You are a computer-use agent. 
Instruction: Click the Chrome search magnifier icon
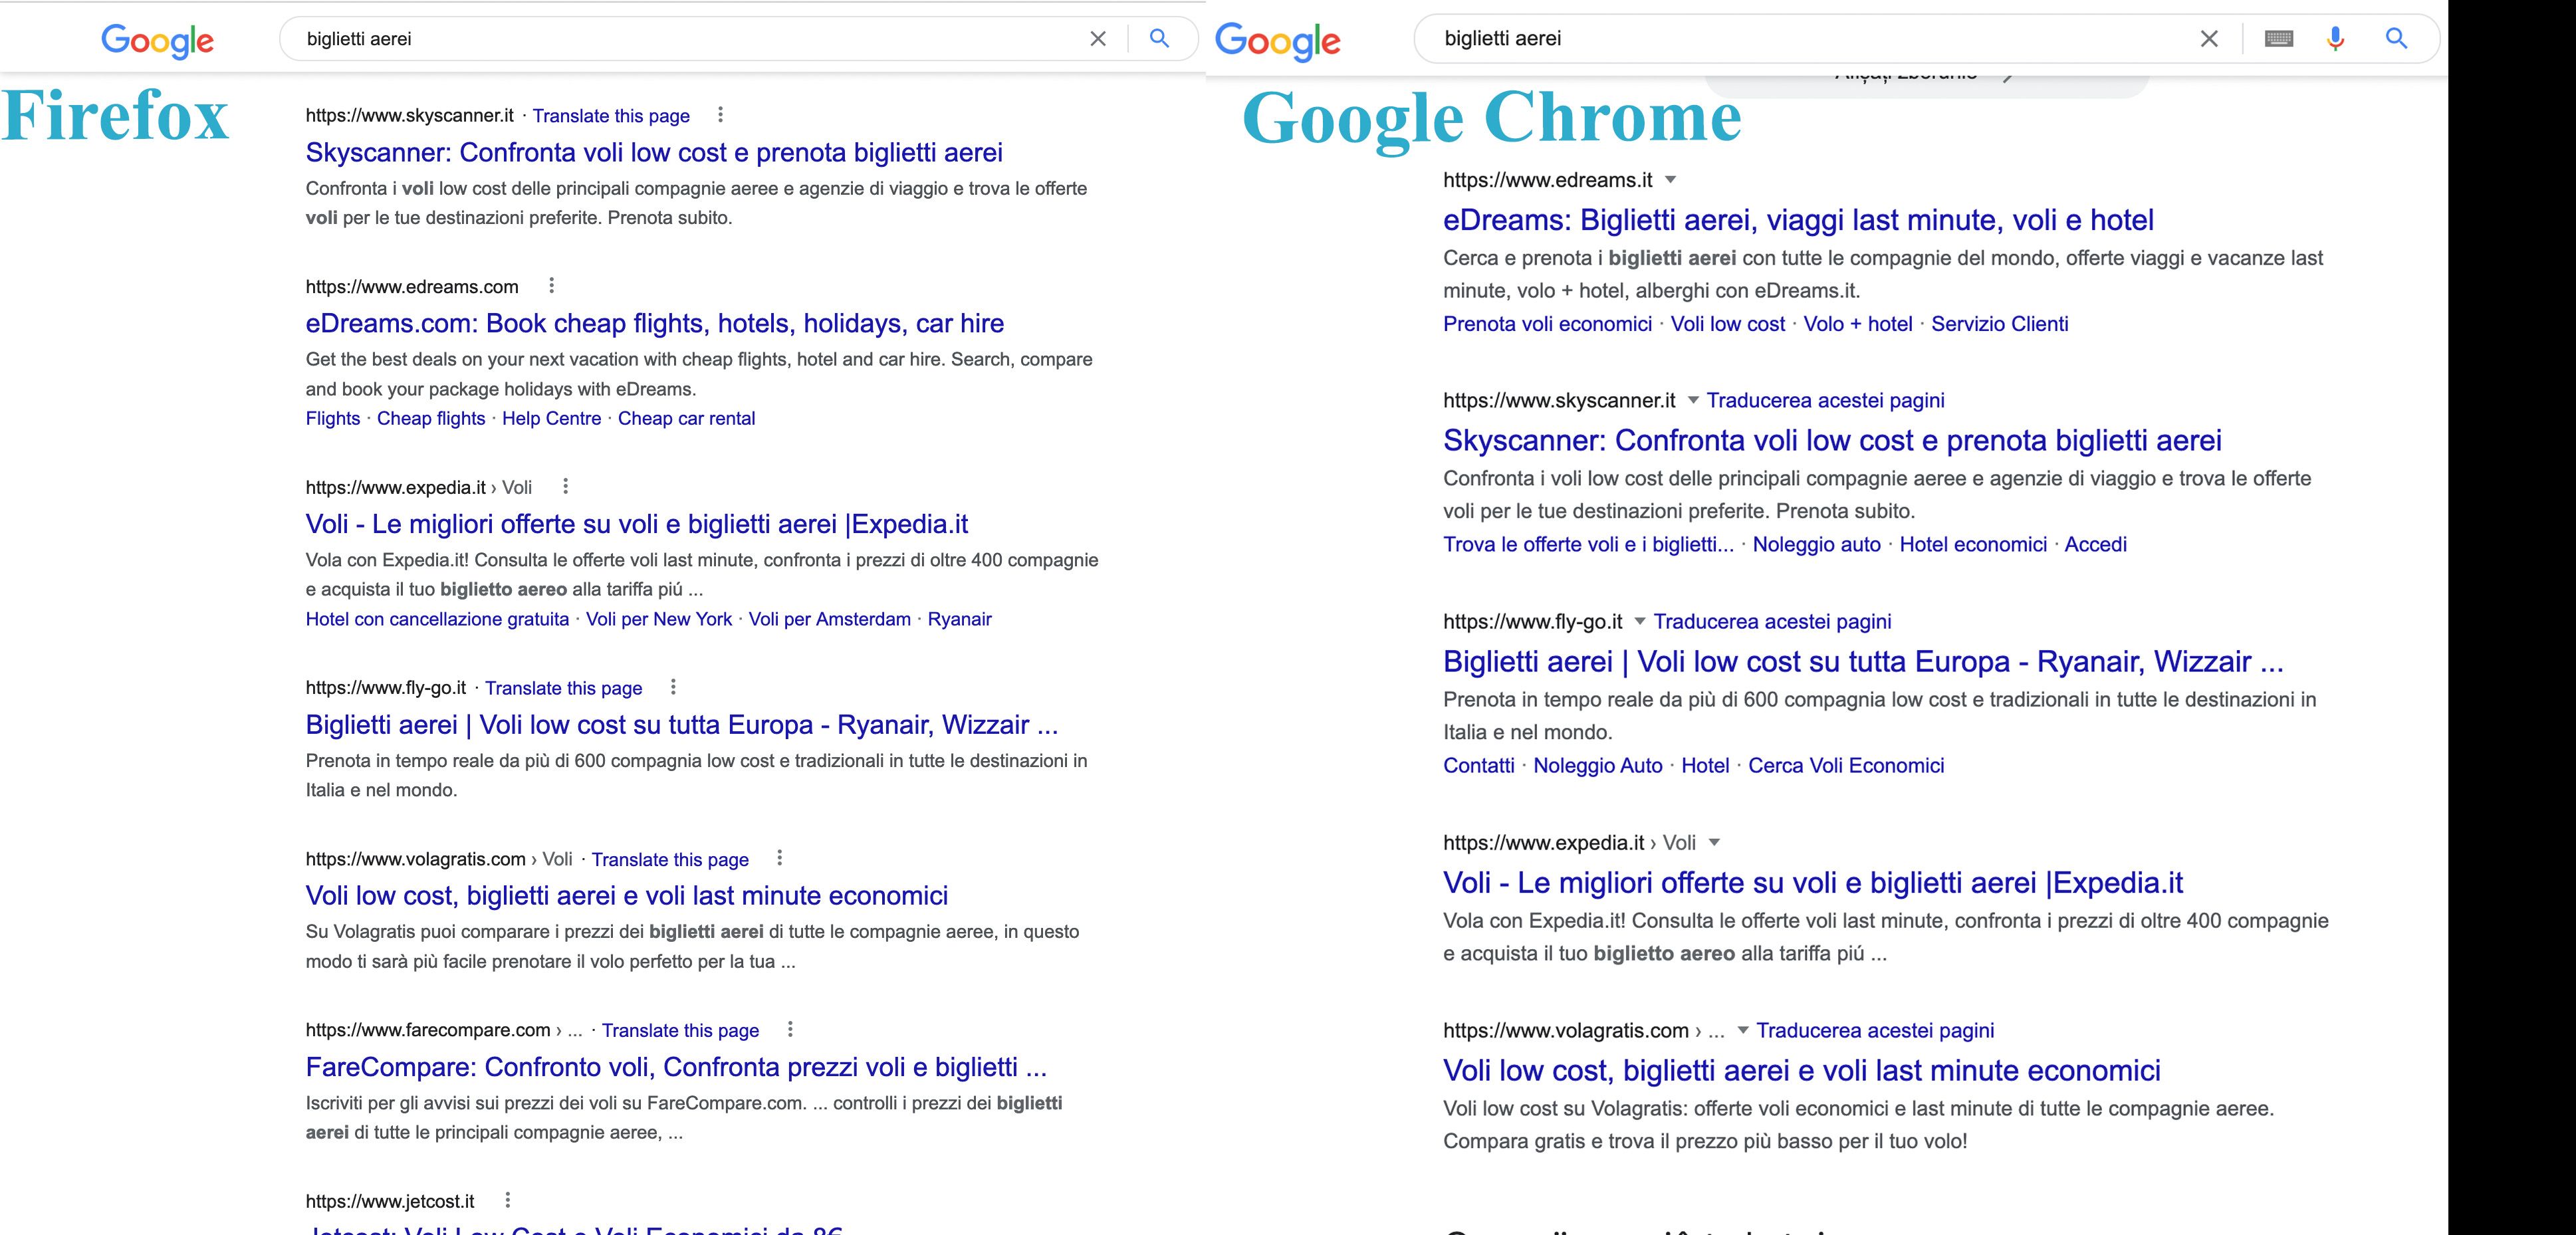point(2396,38)
